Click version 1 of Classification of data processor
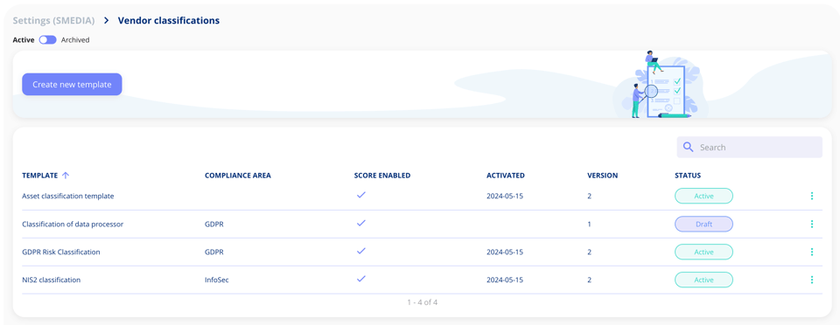Screen dimensions: 840x325 (589, 224)
